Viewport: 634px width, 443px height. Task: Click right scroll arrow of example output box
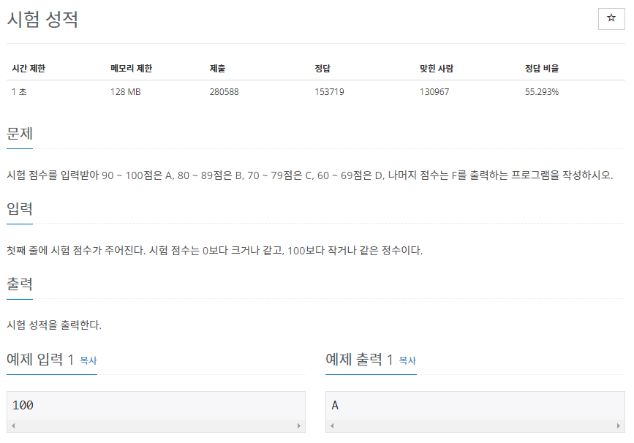point(618,425)
